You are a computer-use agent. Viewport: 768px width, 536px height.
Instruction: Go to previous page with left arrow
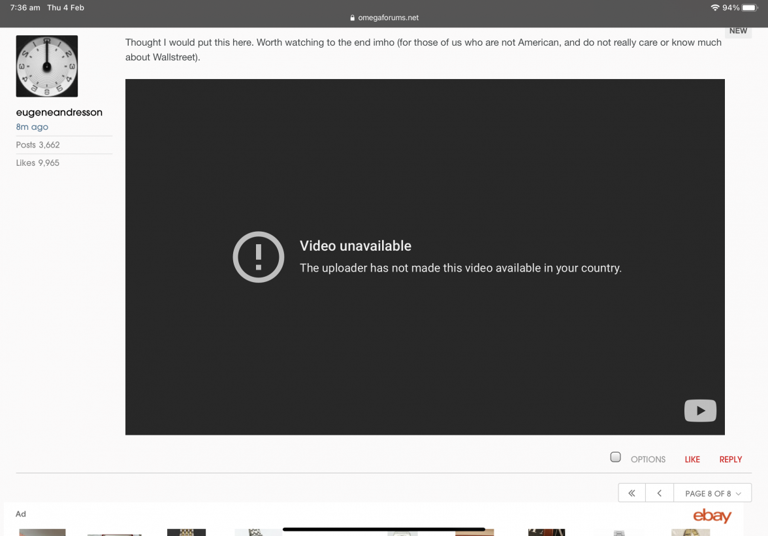660,494
